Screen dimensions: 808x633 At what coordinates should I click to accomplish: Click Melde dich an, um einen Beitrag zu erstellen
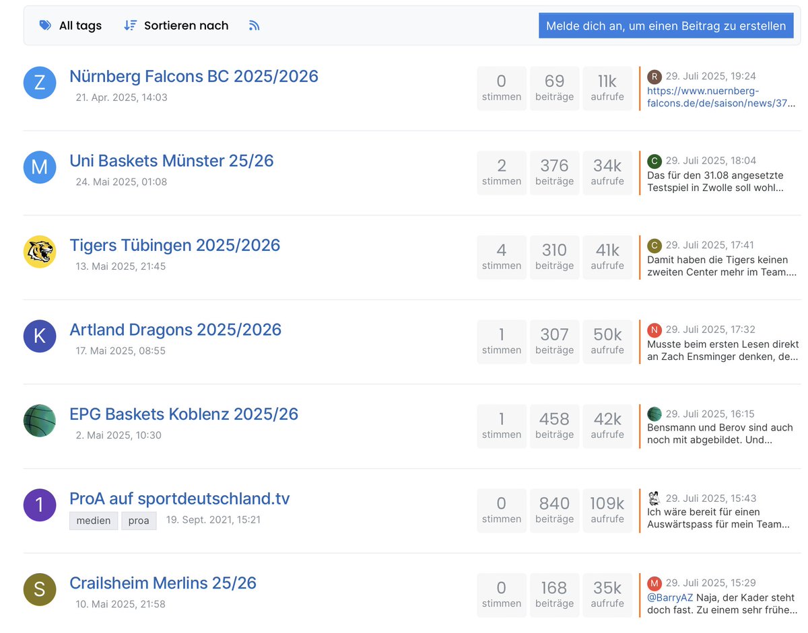(x=666, y=25)
